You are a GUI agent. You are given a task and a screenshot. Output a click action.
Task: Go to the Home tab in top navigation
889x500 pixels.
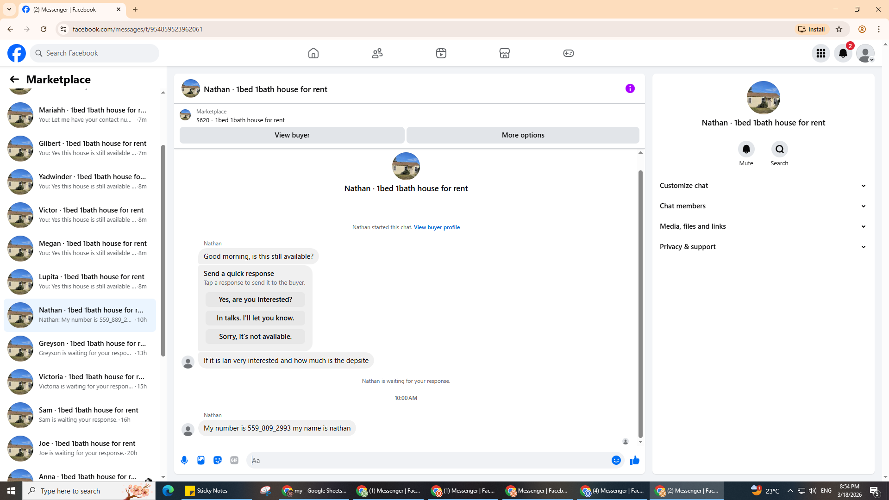[313, 53]
